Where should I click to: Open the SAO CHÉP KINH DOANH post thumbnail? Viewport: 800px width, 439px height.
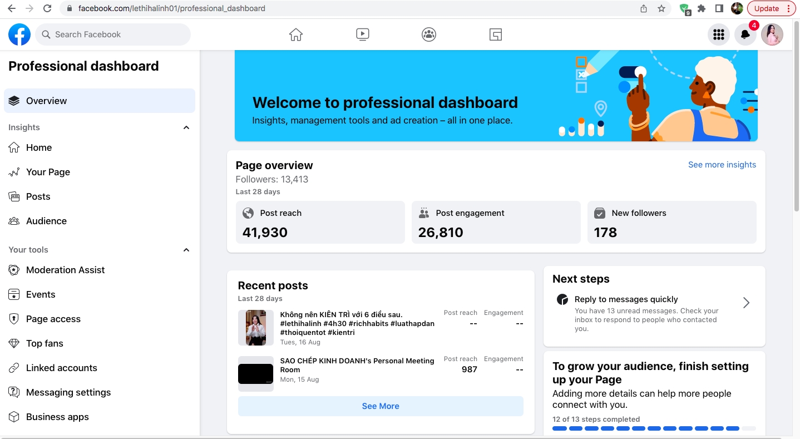coord(256,374)
